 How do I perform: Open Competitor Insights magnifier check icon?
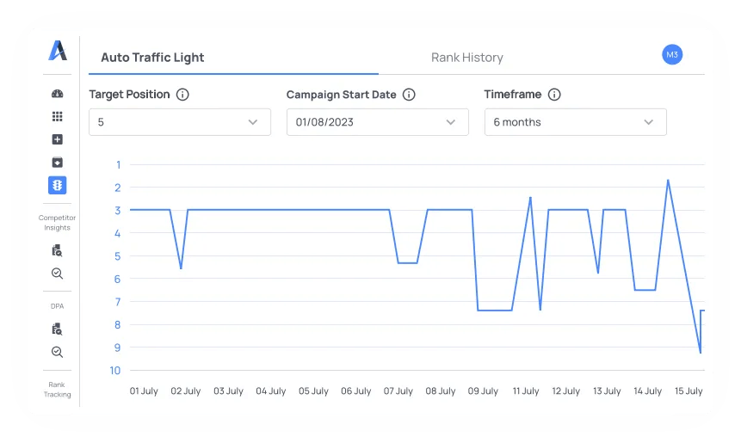(58, 274)
